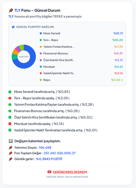This screenshot has width=136, height=188.
Task: Click the pie chart icon next to Güncel Portföy Dağılımı
Action: pyautogui.click(x=13, y=27)
